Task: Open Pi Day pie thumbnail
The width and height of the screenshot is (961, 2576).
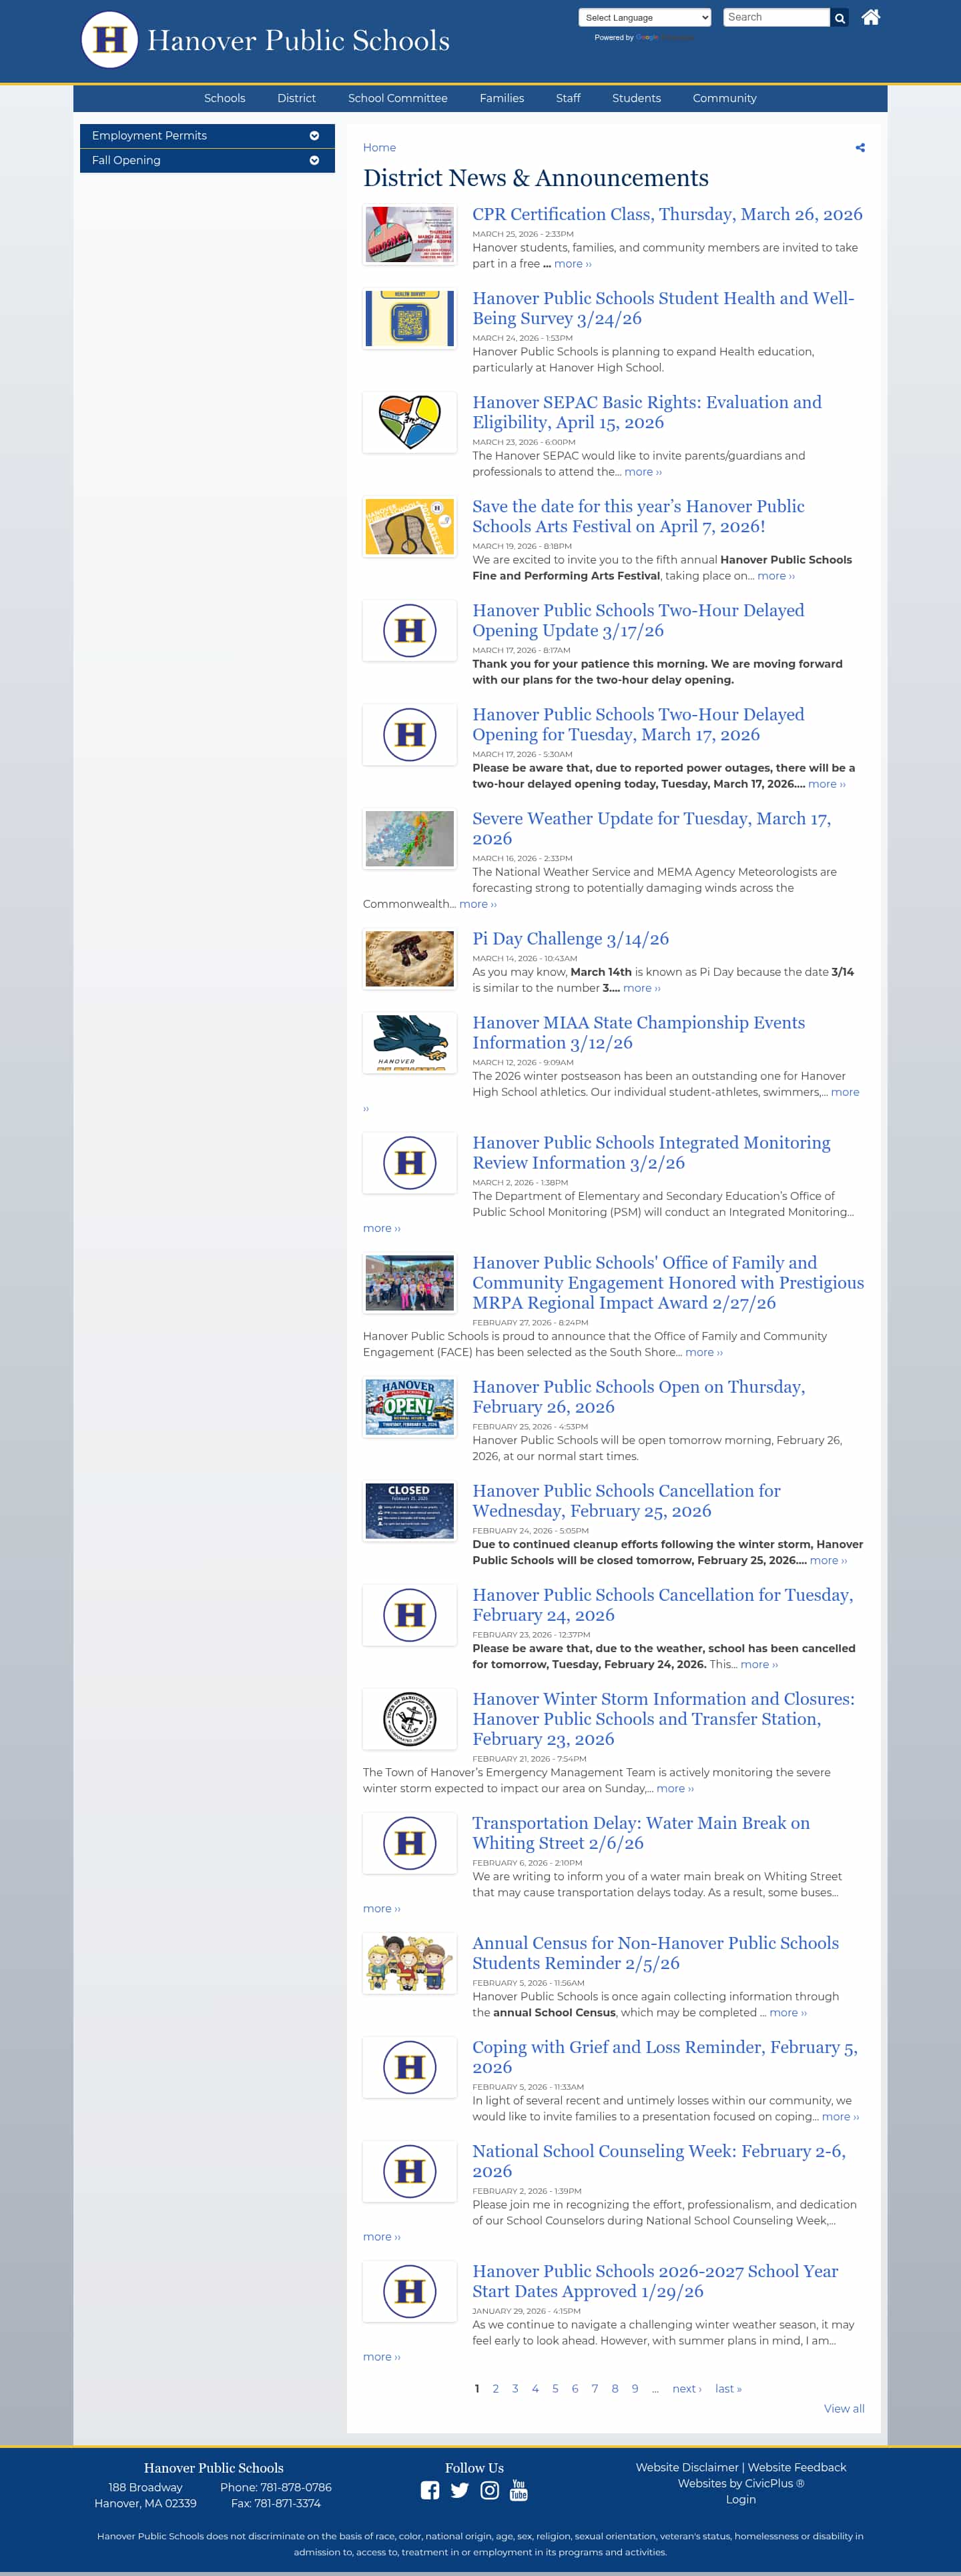Action: (x=410, y=959)
